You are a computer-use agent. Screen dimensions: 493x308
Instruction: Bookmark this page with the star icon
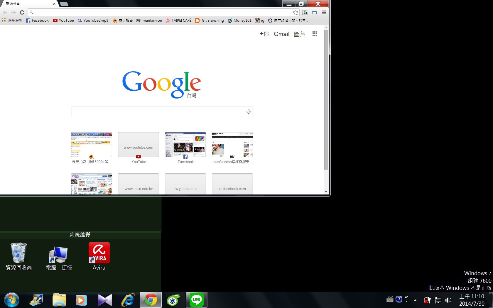(x=296, y=12)
